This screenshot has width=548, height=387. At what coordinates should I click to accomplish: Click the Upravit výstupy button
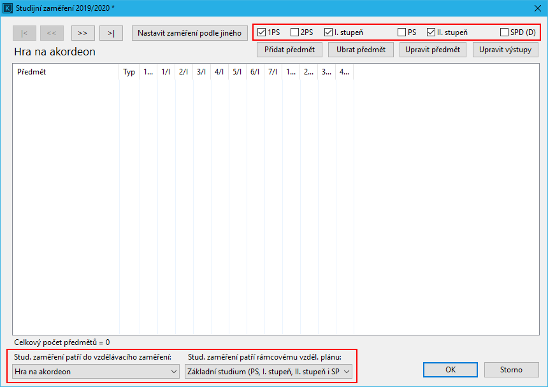[505, 50]
